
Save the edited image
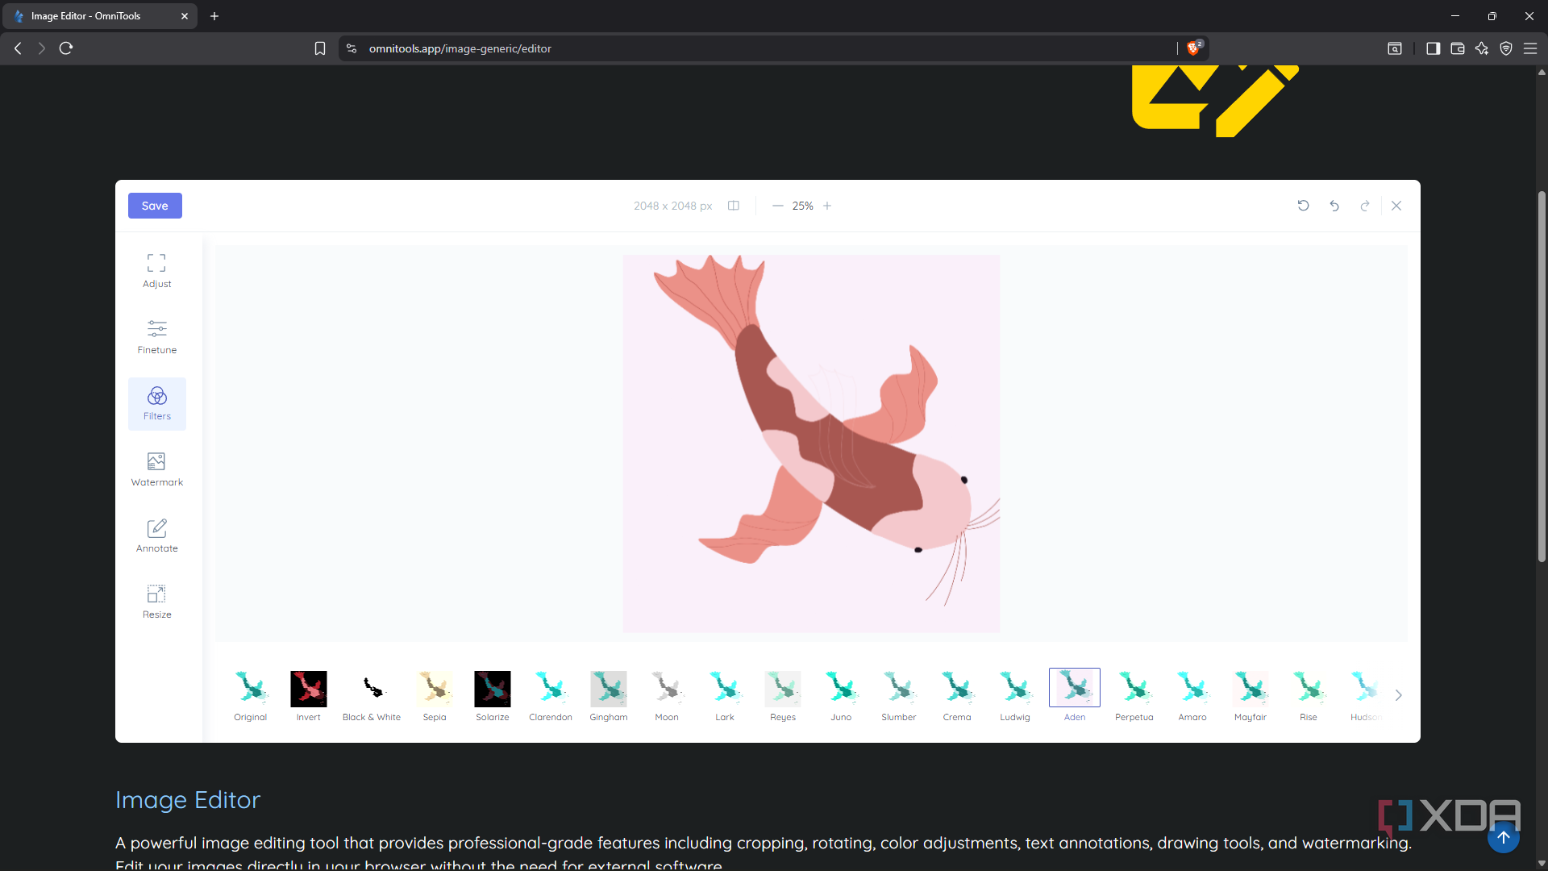click(x=155, y=206)
